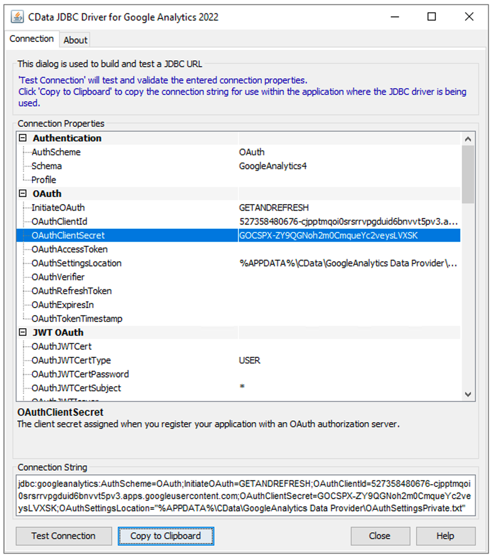Select the InitiateOAuth property

[x=58, y=207]
